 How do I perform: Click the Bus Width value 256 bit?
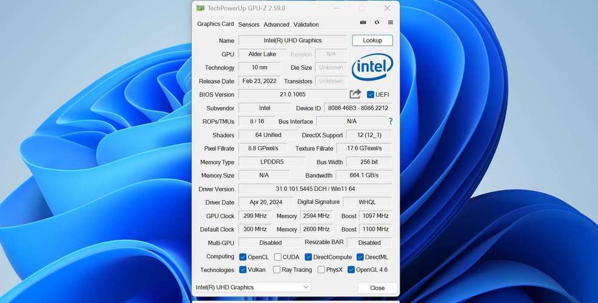point(369,162)
